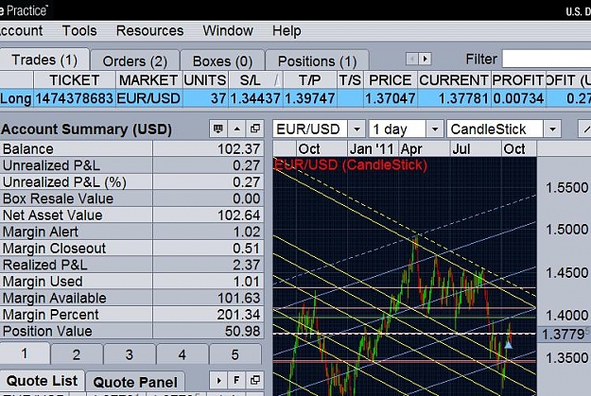Sort trades by UNITS column
591x396 pixels.
[205, 80]
